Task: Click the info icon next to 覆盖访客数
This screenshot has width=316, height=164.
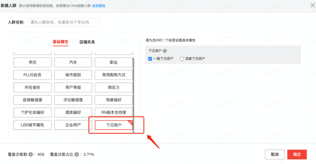Action: click(31, 154)
